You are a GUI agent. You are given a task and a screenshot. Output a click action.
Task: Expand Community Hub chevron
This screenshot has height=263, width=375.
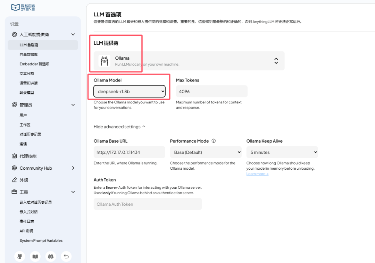pyautogui.click(x=73, y=168)
